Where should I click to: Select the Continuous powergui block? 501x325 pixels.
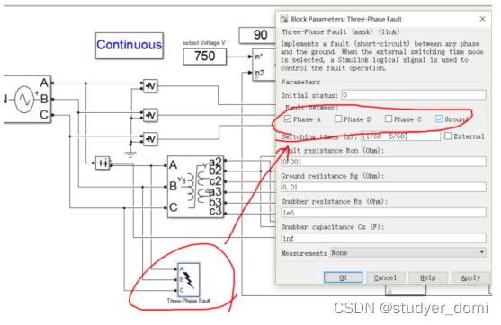point(130,46)
